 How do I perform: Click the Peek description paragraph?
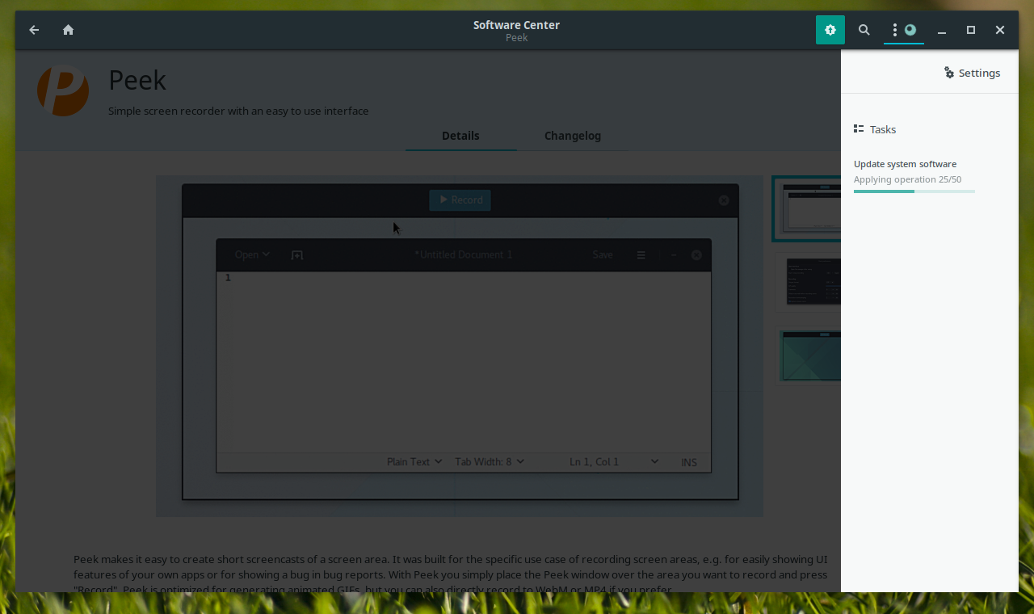tap(451, 574)
